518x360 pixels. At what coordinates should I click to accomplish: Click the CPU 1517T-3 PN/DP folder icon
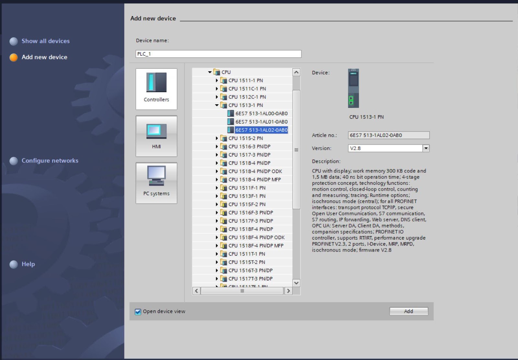[x=223, y=279]
